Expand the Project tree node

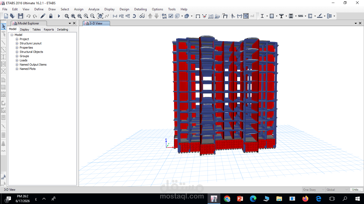point(17,39)
